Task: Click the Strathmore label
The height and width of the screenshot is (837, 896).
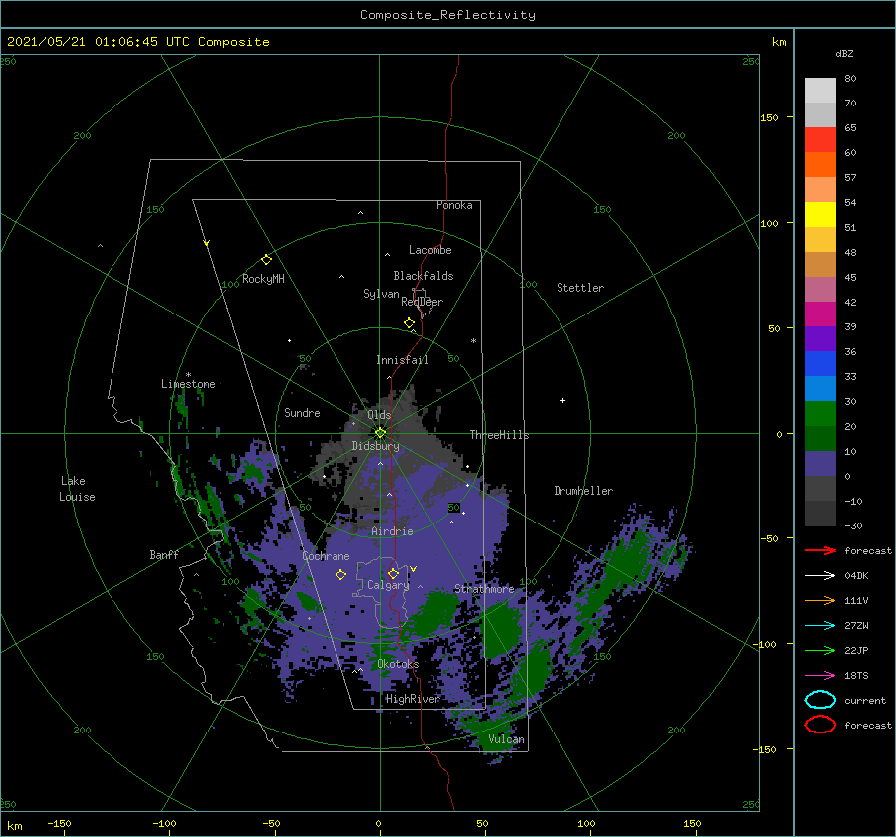Action: [x=484, y=589]
